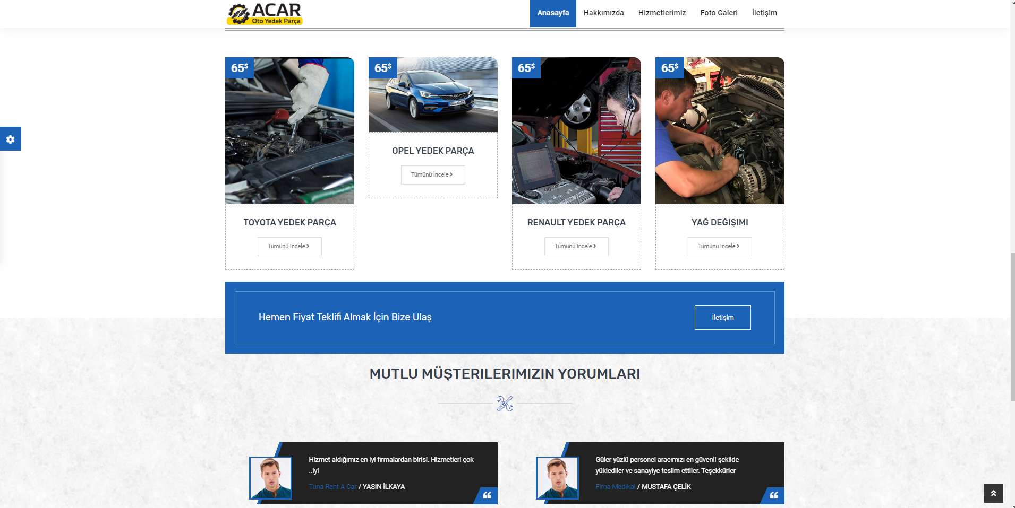This screenshot has width=1015, height=508.
Task: Click the YAĞ DEĞİŞİMİ title
Action: (x=720, y=223)
